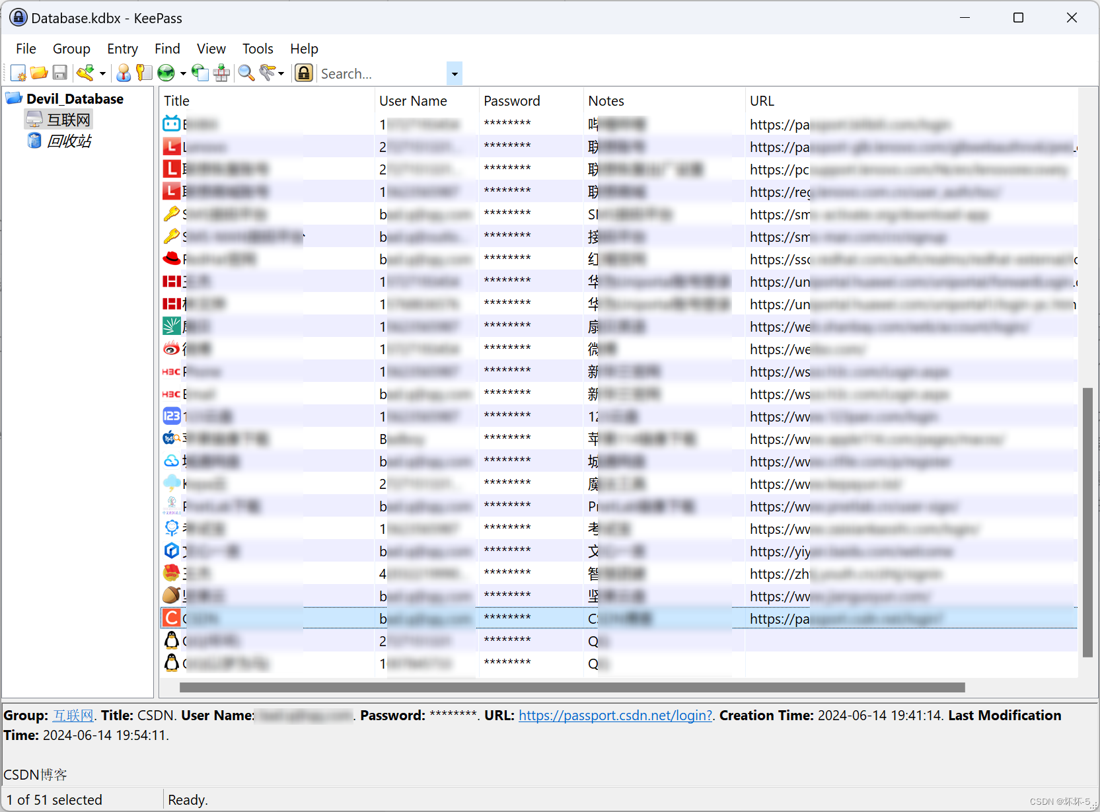The image size is (1100, 812).
Task: Click the URL cell starting with https://pc
Action: (x=912, y=169)
